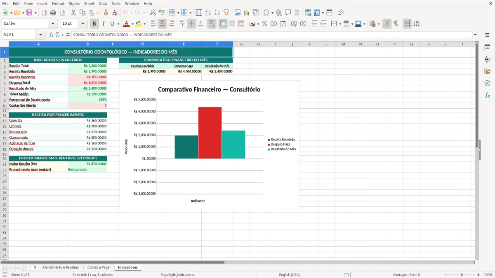The height and width of the screenshot is (278, 495).
Task: Click the Insert Hyperlink icon
Action: (x=279, y=13)
